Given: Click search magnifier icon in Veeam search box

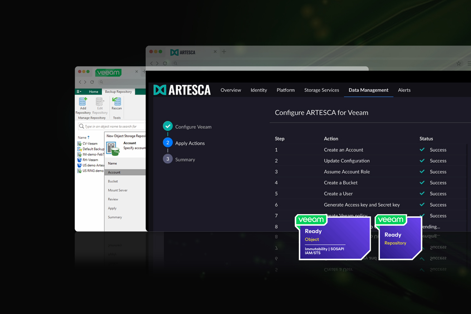Looking at the screenshot, I should (x=81, y=126).
